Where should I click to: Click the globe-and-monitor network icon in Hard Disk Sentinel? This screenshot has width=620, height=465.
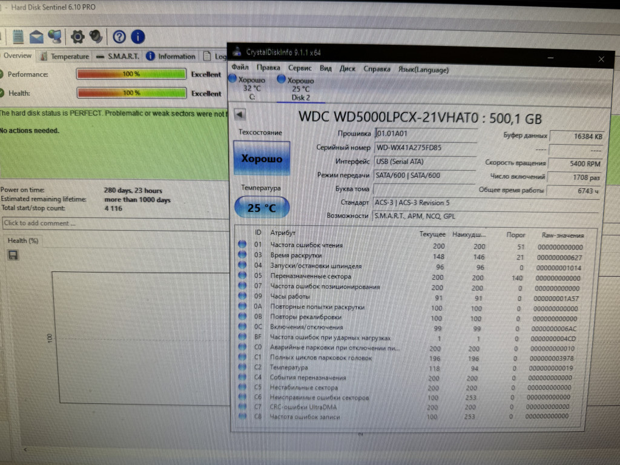[x=55, y=37]
